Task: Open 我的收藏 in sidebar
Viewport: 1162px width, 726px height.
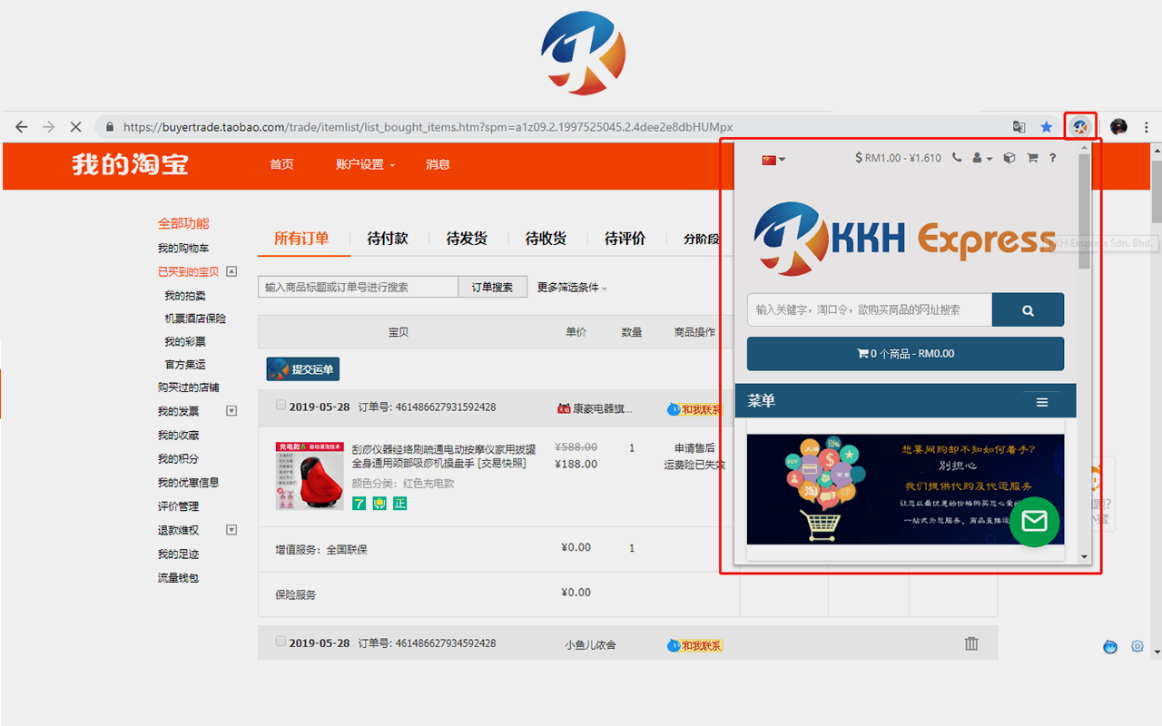Action: 178,436
